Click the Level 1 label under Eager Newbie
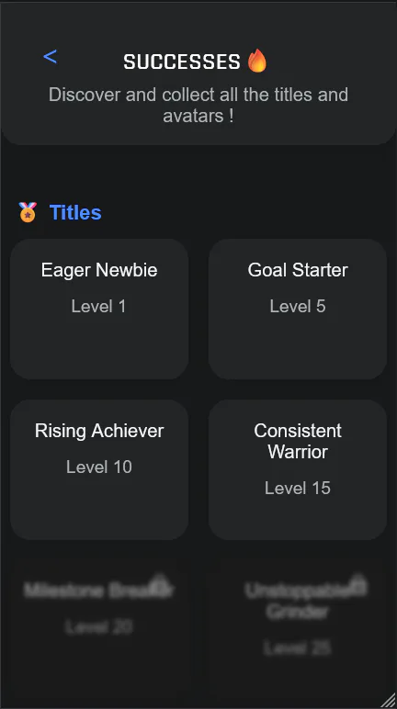397x709 pixels. (98, 306)
